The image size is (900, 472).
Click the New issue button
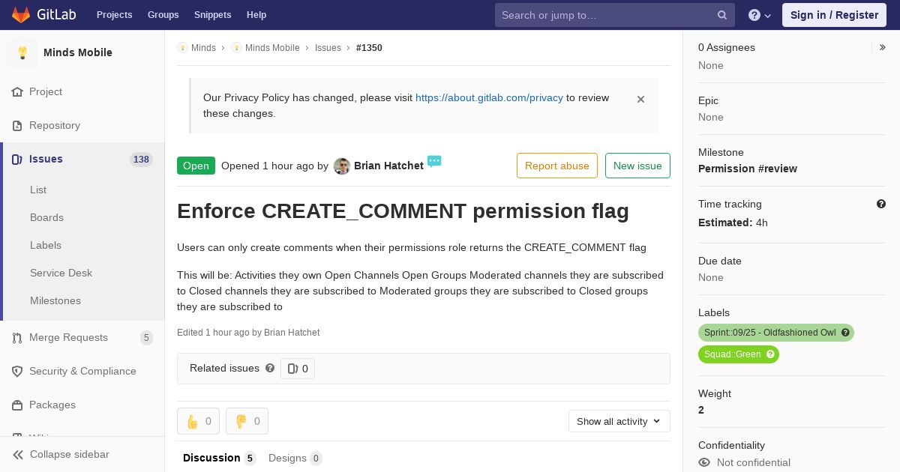click(637, 166)
